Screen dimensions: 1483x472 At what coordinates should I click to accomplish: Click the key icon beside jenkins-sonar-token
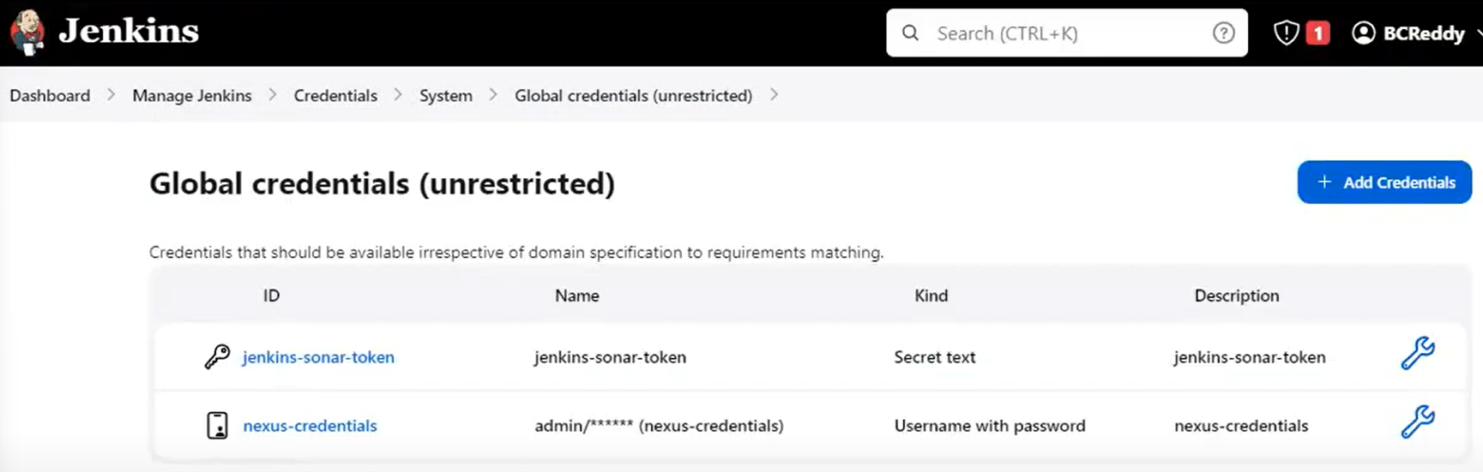217,356
